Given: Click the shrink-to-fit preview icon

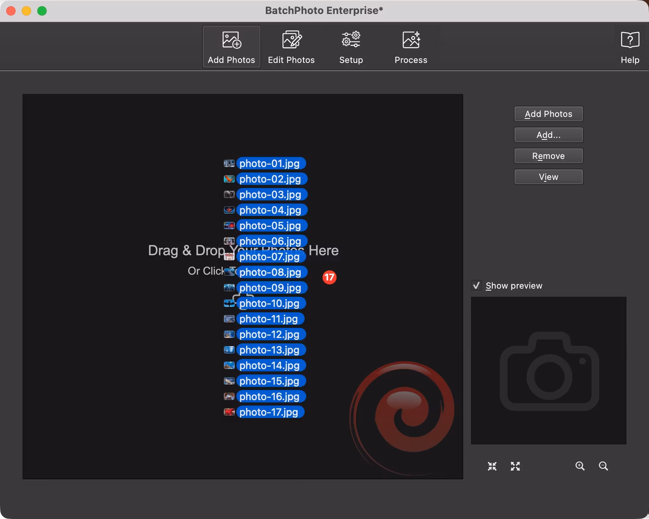Looking at the screenshot, I should 492,466.
